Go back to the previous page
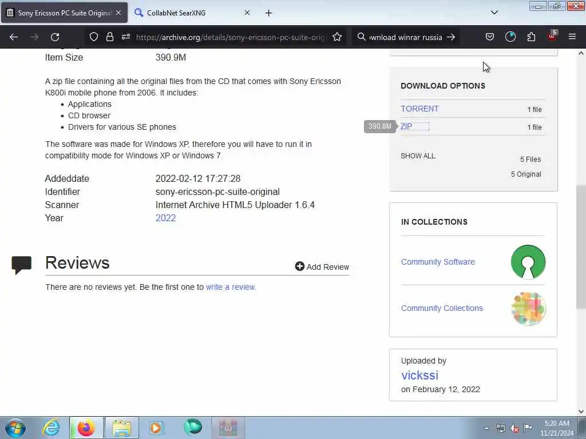 click(14, 37)
